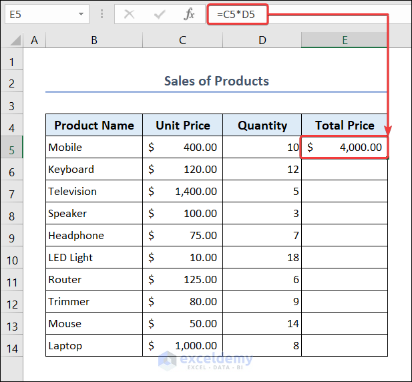Select the cell showing $4,000.00
This screenshot has height=382, width=412.
point(345,148)
